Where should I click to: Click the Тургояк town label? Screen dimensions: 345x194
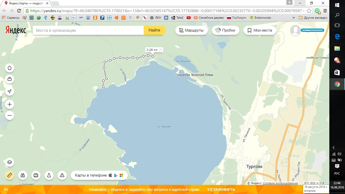(x=255, y=167)
